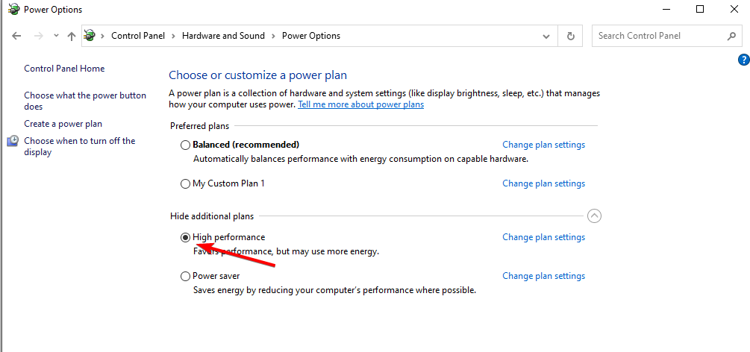Click the Control Panel icon in address bar
750x352 pixels.
90,36
